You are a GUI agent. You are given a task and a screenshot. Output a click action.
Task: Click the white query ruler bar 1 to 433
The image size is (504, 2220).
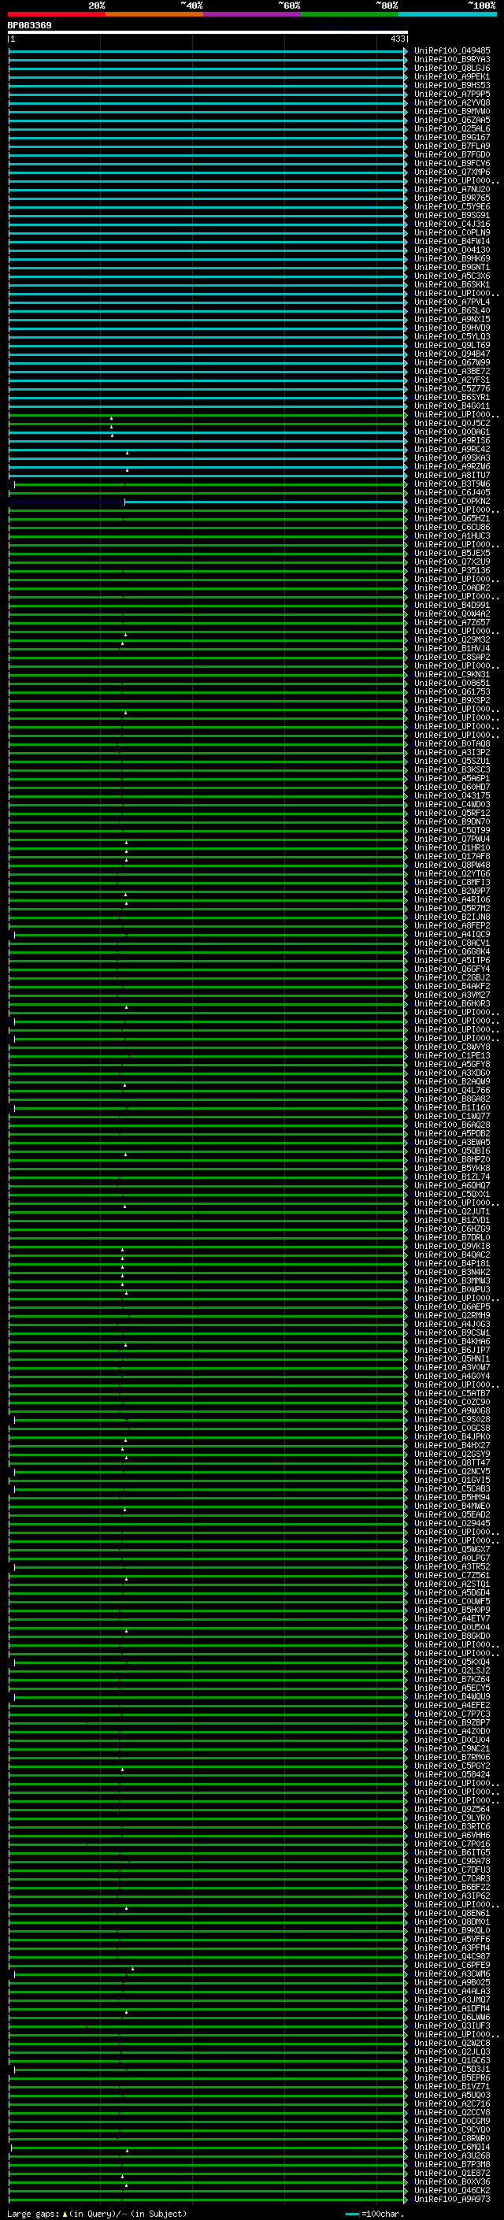(208, 33)
